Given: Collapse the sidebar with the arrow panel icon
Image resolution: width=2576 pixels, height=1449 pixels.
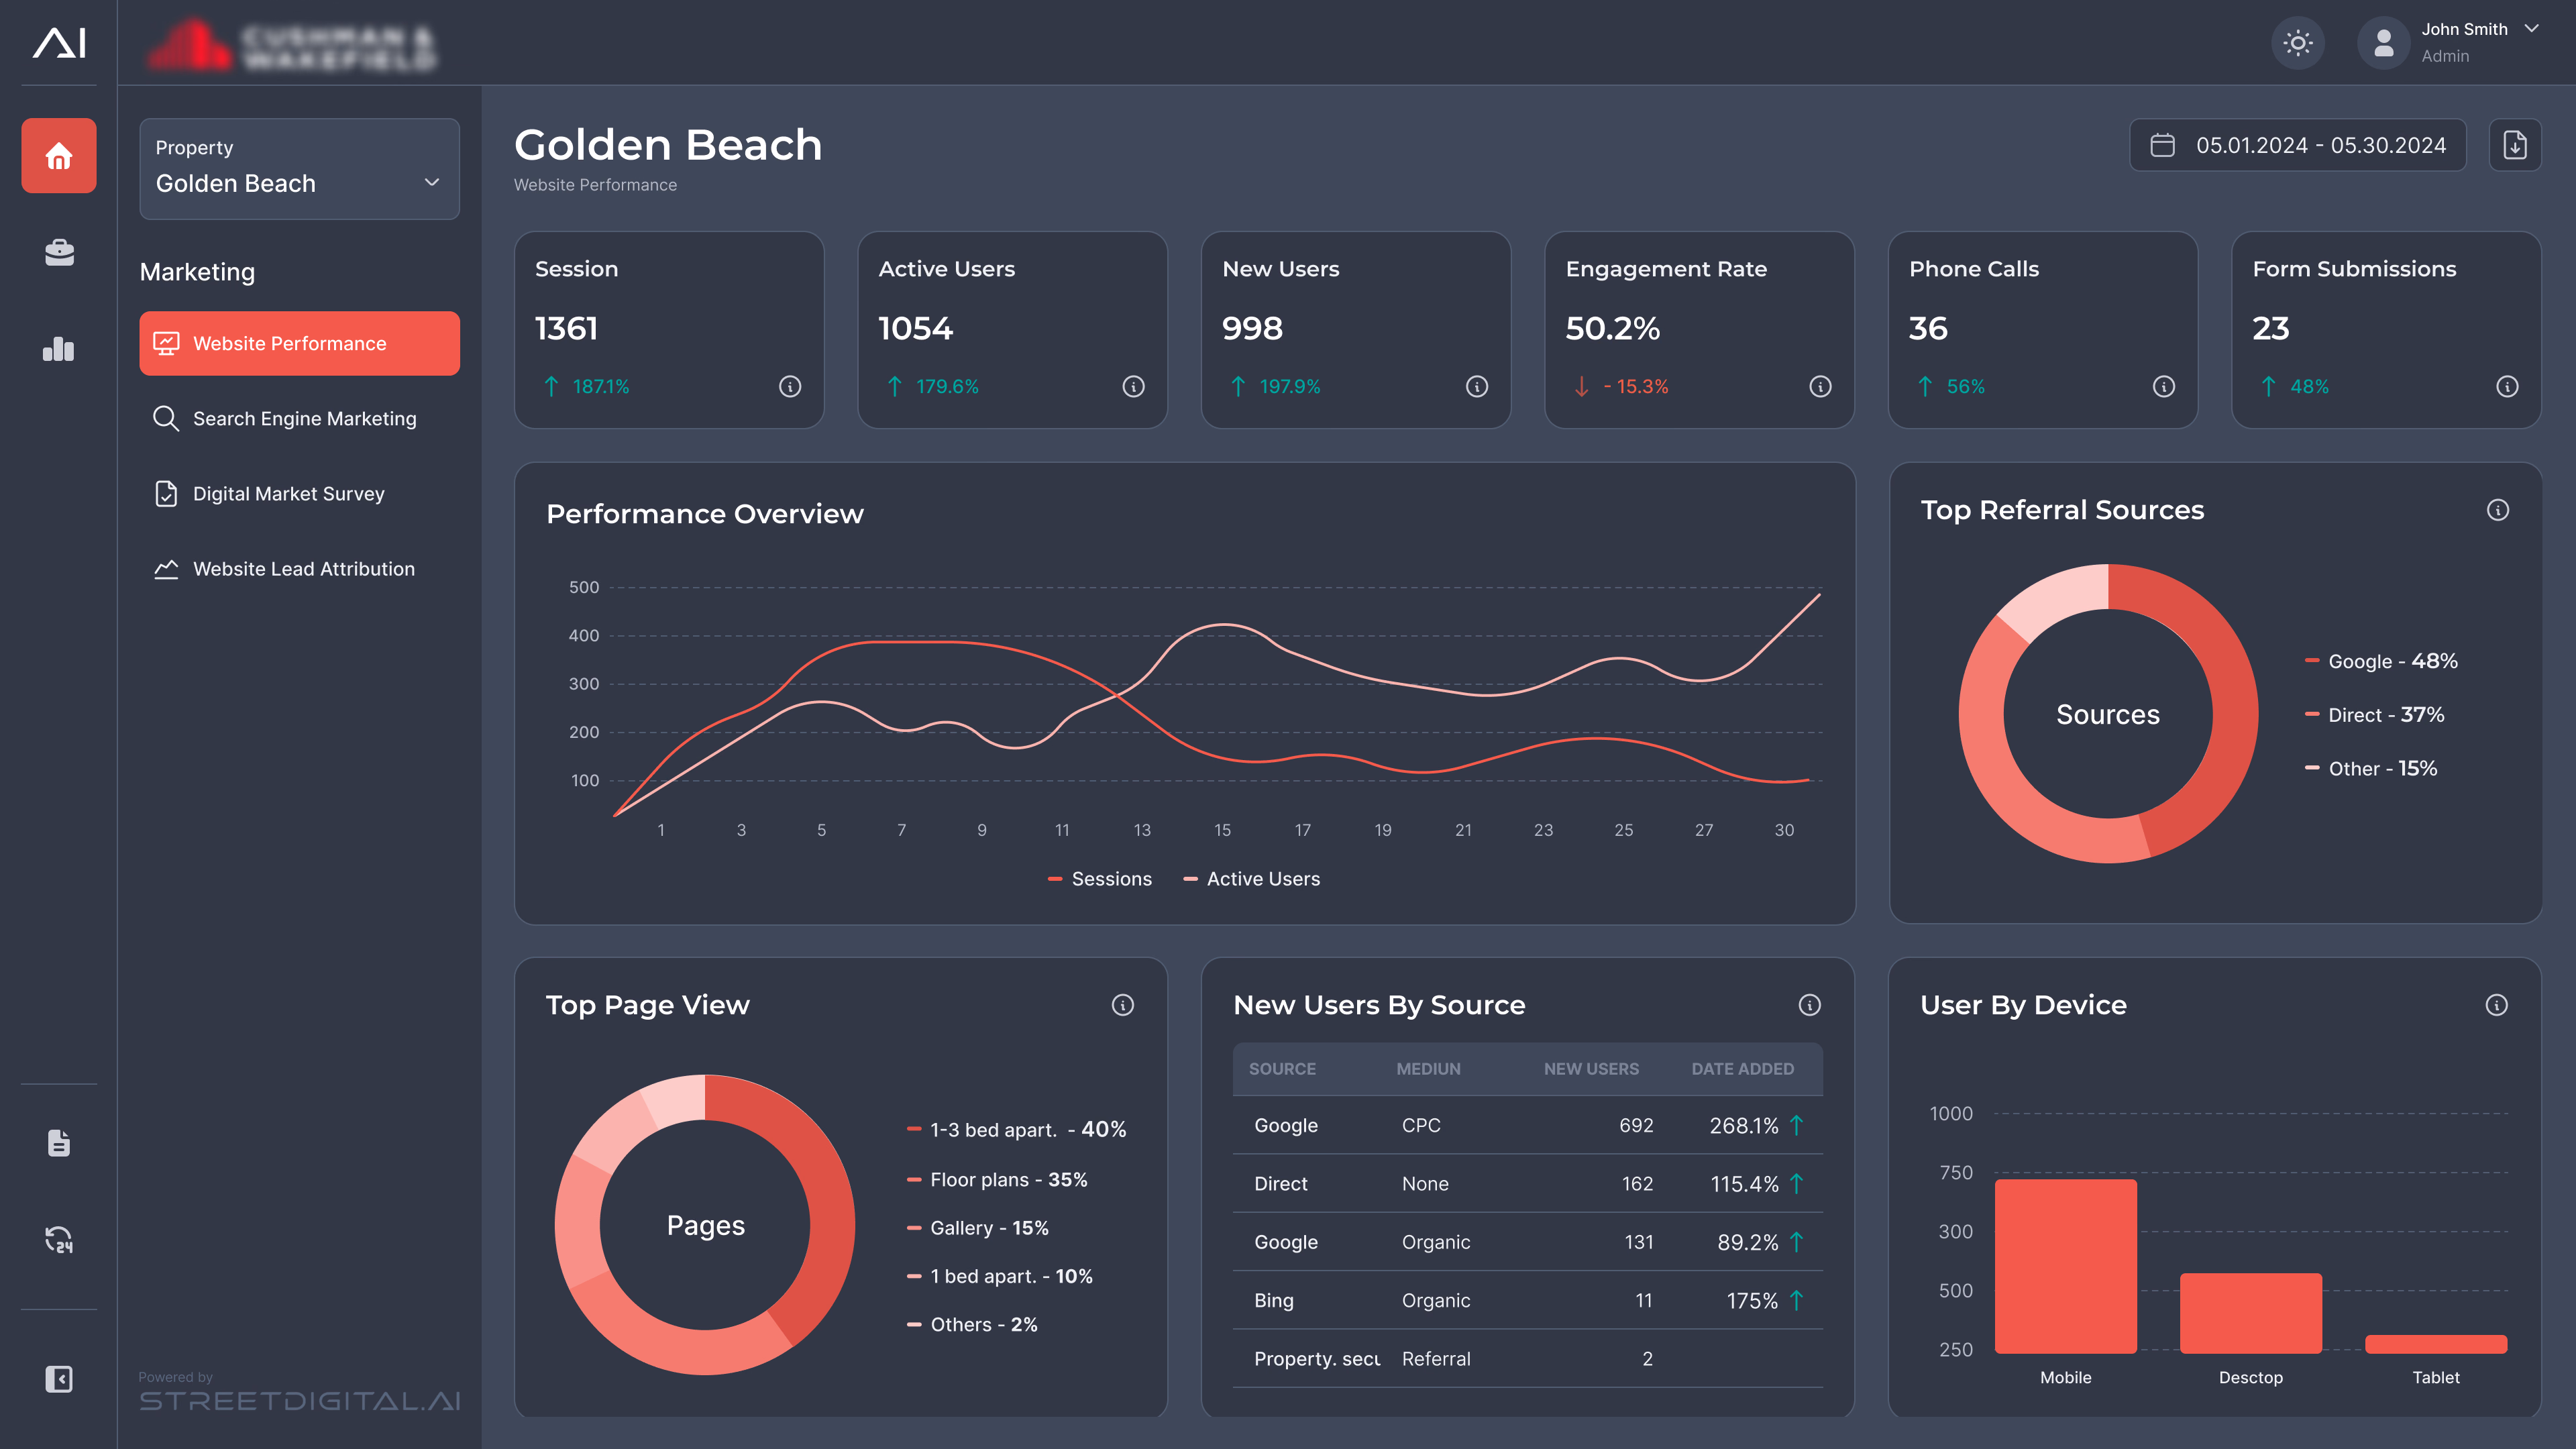Looking at the screenshot, I should coord(59,1379).
